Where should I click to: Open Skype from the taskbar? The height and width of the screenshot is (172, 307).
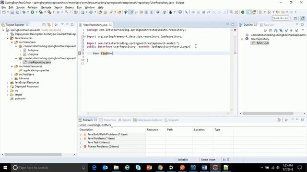[x=138, y=168]
